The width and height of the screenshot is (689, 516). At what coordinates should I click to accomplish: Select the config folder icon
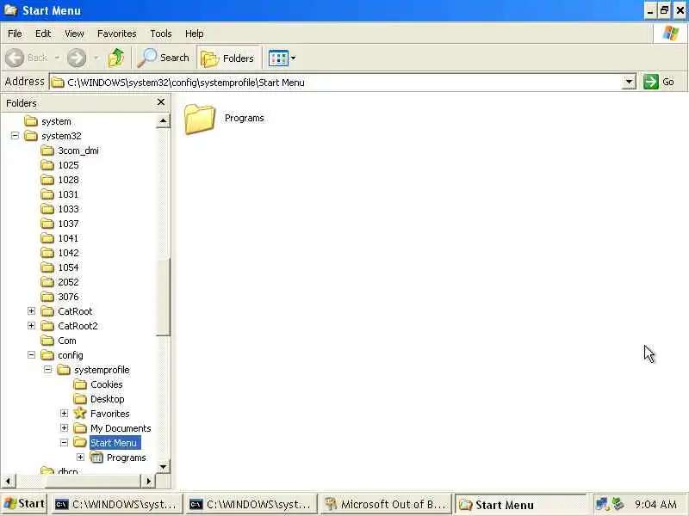tap(47, 355)
